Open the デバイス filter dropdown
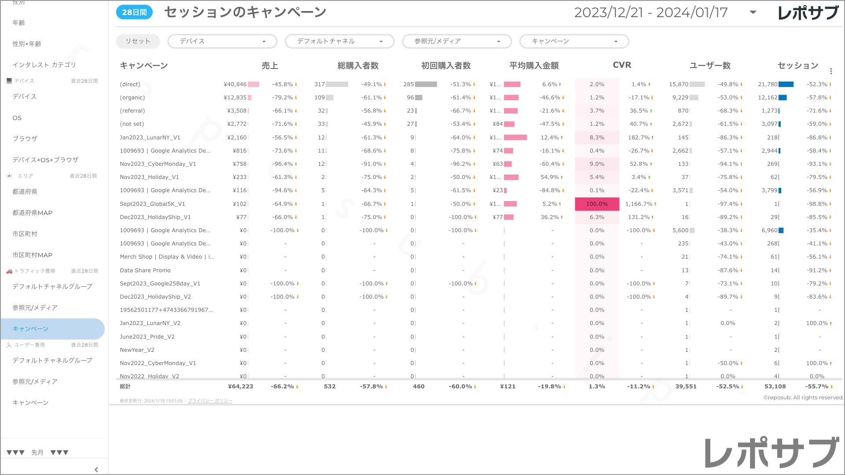The width and height of the screenshot is (845, 475). point(222,41)
